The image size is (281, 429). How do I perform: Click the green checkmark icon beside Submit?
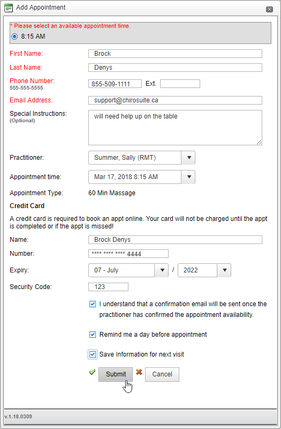point(92,372)
